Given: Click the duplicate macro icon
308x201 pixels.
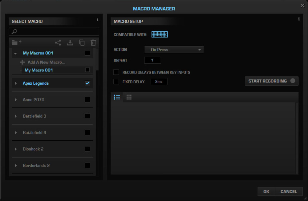Looking at the screenshot, I should [x=82, y=42].
